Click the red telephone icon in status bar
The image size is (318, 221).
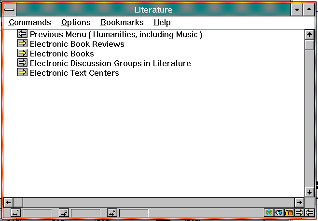pyautogui.click(x=289, y=213)
